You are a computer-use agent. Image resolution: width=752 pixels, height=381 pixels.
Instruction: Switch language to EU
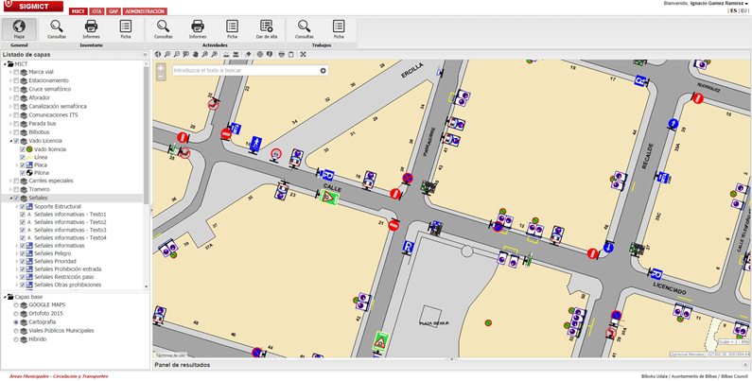[744, 10]
